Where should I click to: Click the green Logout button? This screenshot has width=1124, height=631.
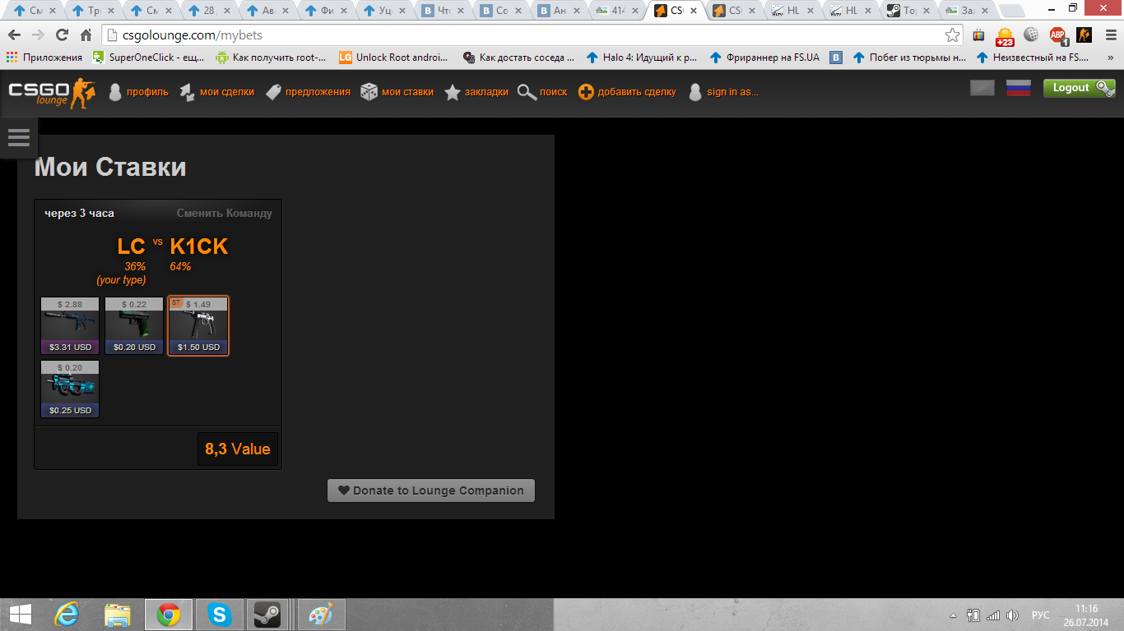point(1080,88)
